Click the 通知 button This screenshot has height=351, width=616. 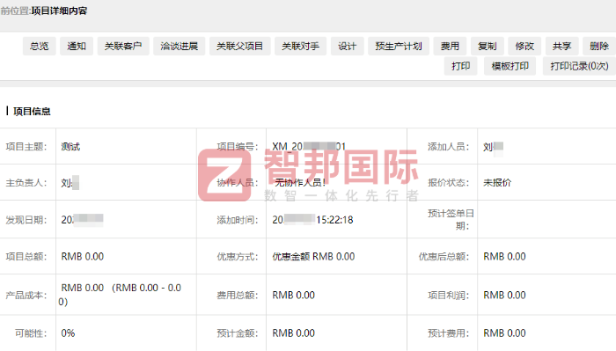click(x=77, y=47)
